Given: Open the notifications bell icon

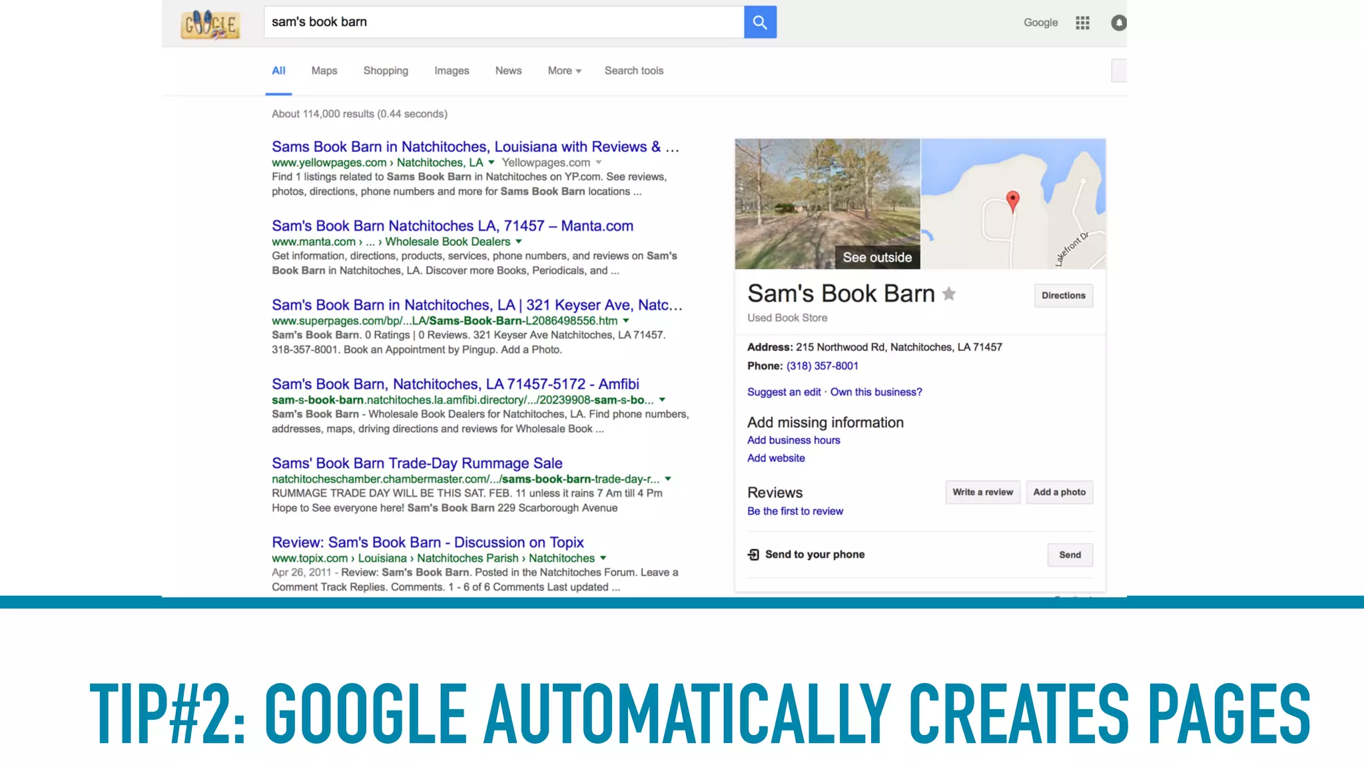Looking at the screenshot, I should pyautogui.click(x=1119, y=23).
